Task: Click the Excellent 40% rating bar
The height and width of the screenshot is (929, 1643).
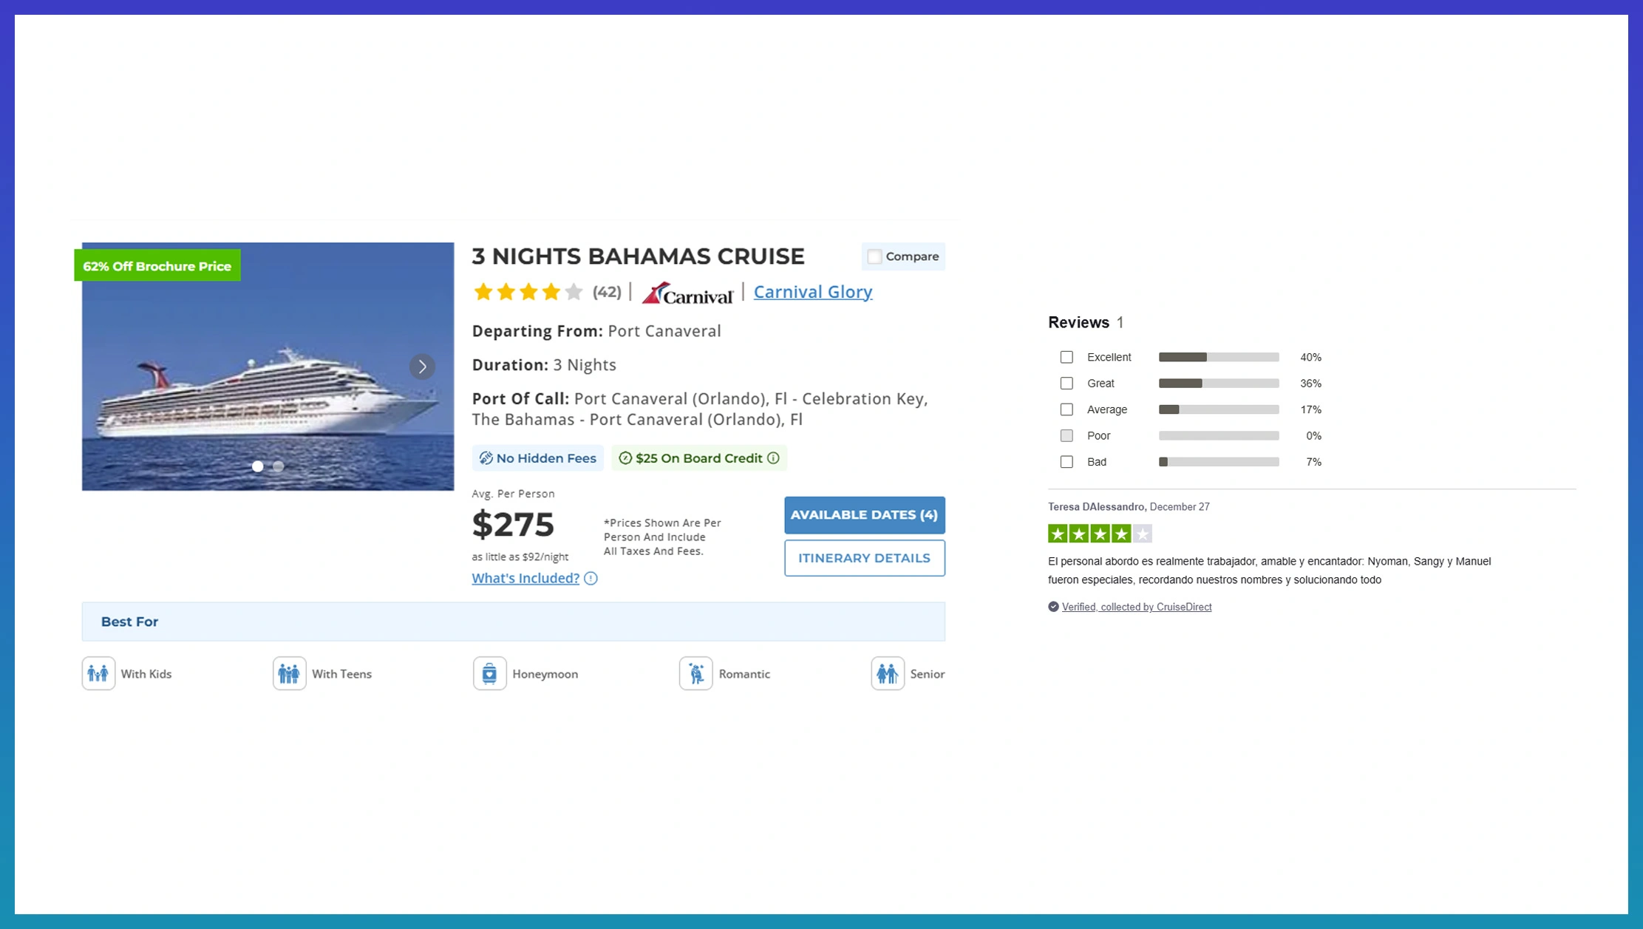Action: coord(1219,357)
